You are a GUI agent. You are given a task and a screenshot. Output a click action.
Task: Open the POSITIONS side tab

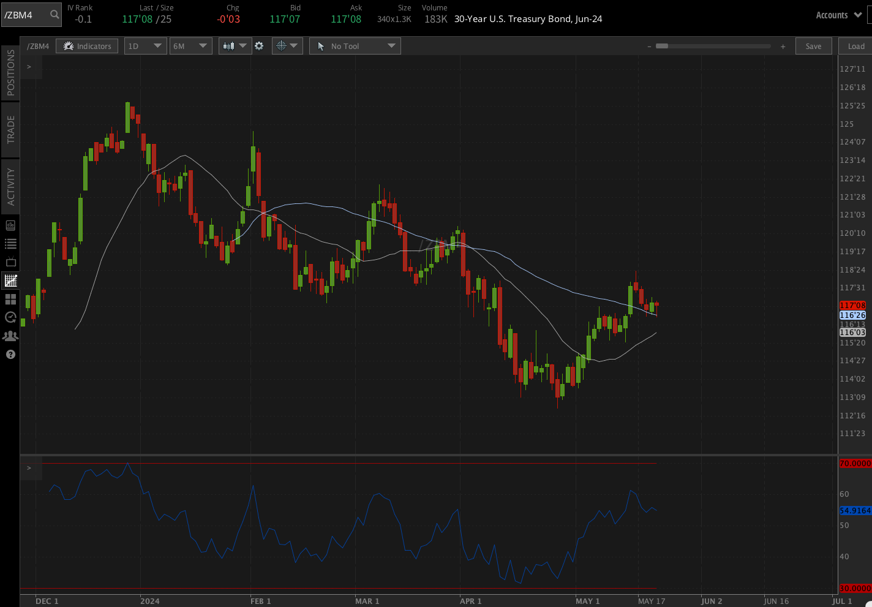(x=10, y=73)
